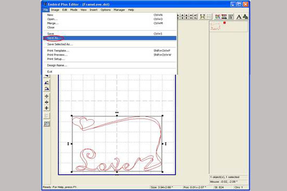287x191 pixels.
Task: Choose Exit from the File menu
Action: [x=50, y=72]
